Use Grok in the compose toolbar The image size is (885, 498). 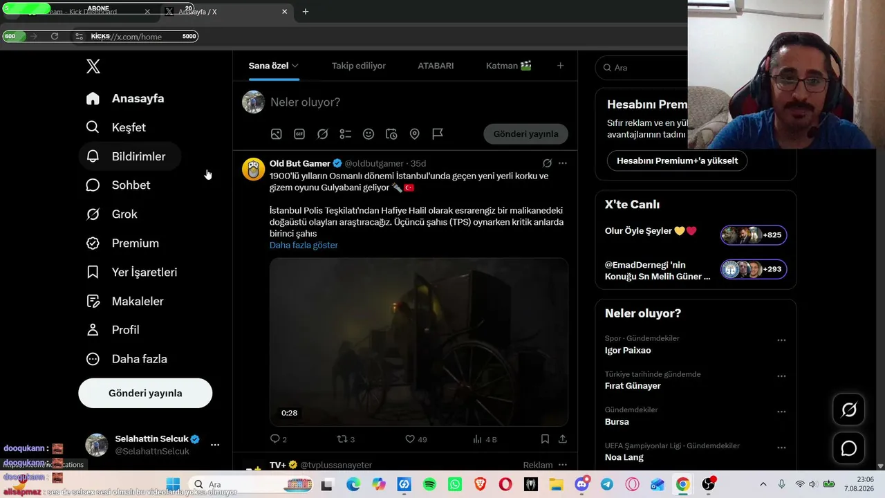click(322, 134)
